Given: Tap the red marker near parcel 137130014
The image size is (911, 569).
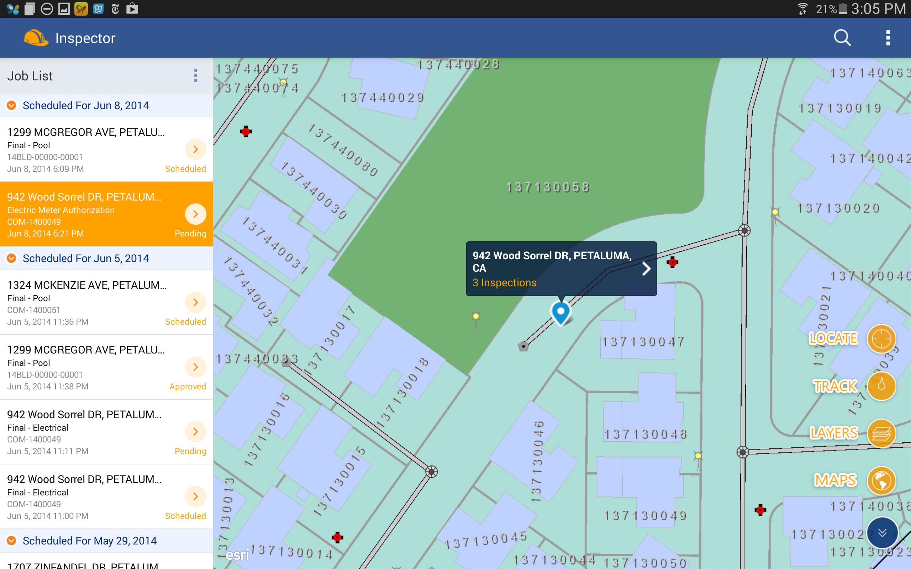Looking at the screenshot, I should pos(337,537).
